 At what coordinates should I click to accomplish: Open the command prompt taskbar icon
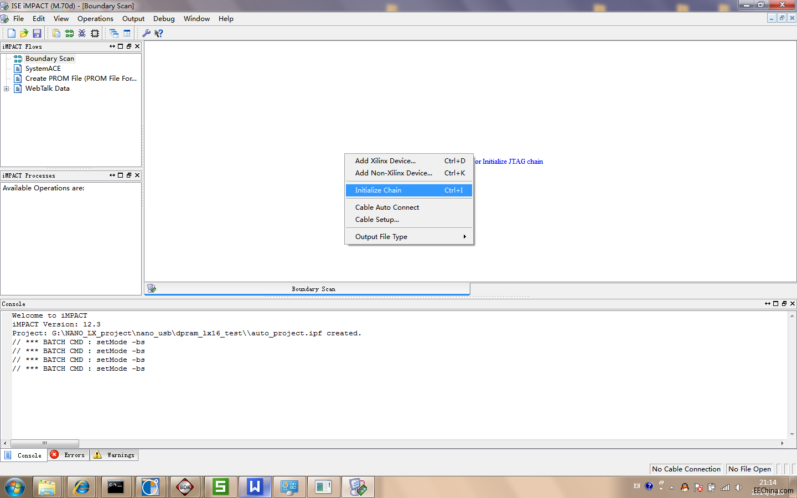[x=116, y=487]
